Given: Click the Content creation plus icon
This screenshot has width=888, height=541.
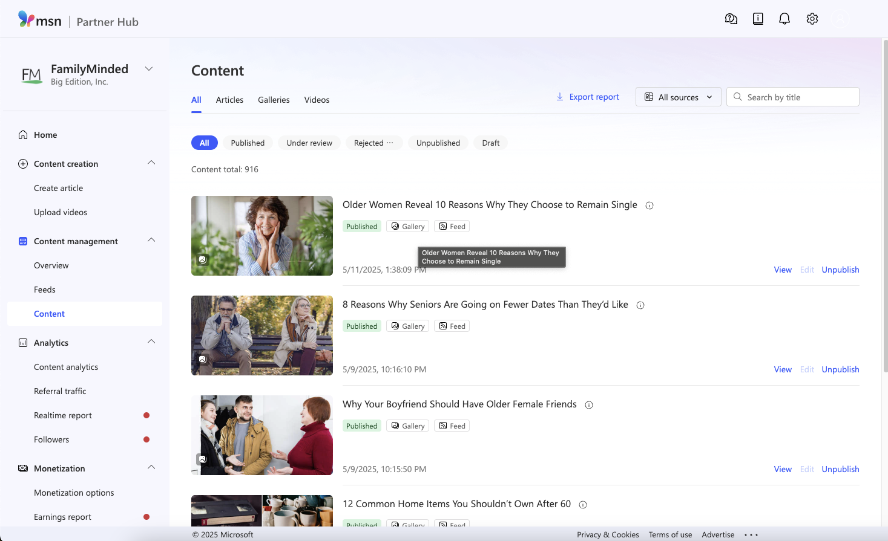Looking at the screenshot, I should point(23,164).
